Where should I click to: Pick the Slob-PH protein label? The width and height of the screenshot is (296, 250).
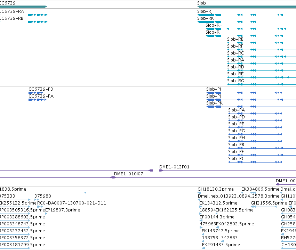click(x=237, y=138)
